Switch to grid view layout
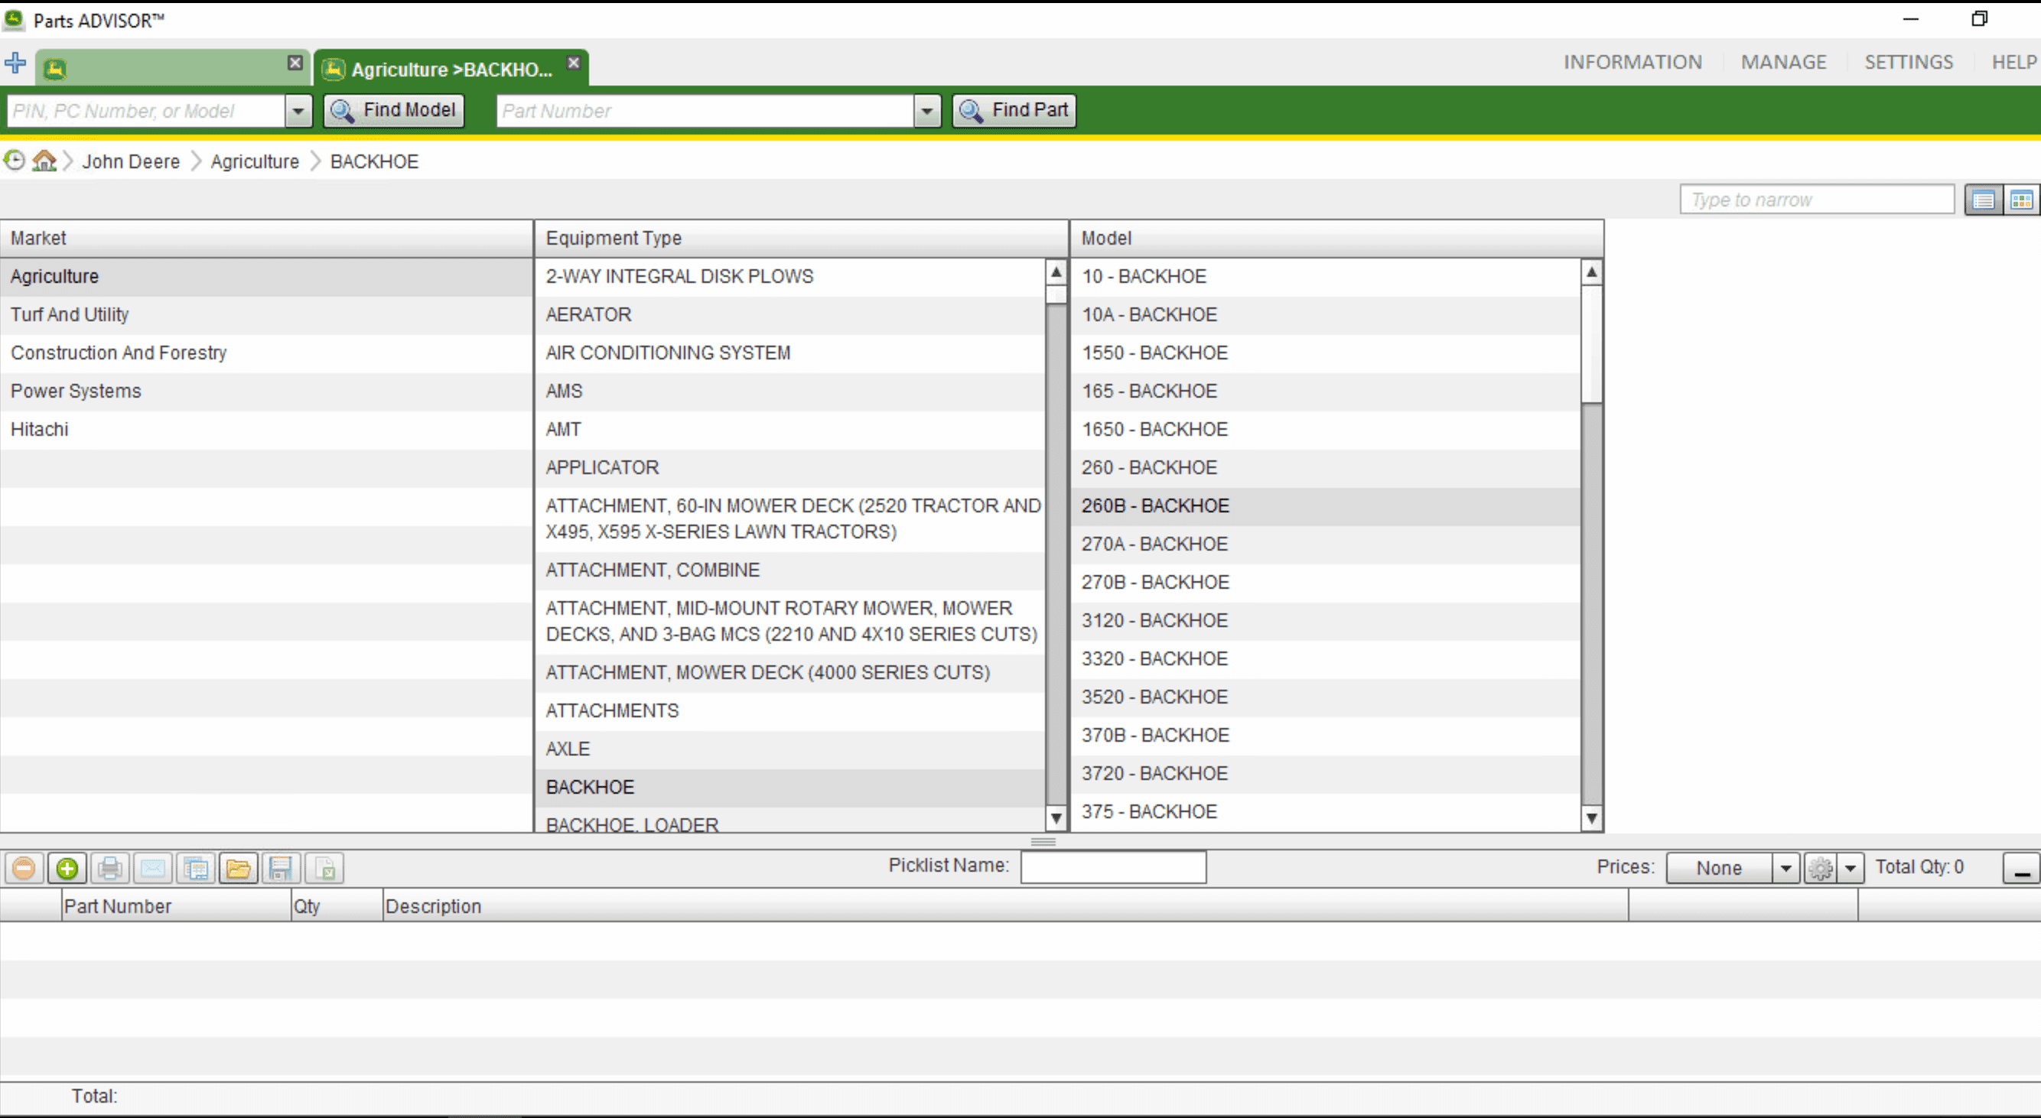This screenshot has height=1118, width=2041. pyautogui.click(x=2021, y=200)
